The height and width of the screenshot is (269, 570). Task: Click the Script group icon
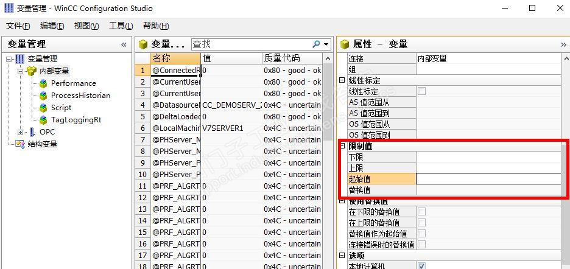44,108
